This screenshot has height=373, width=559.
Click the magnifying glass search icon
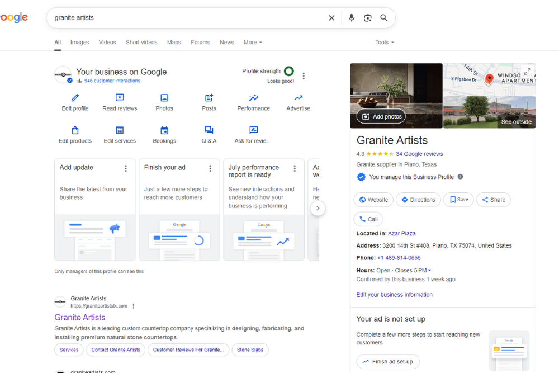click(383, 18)
